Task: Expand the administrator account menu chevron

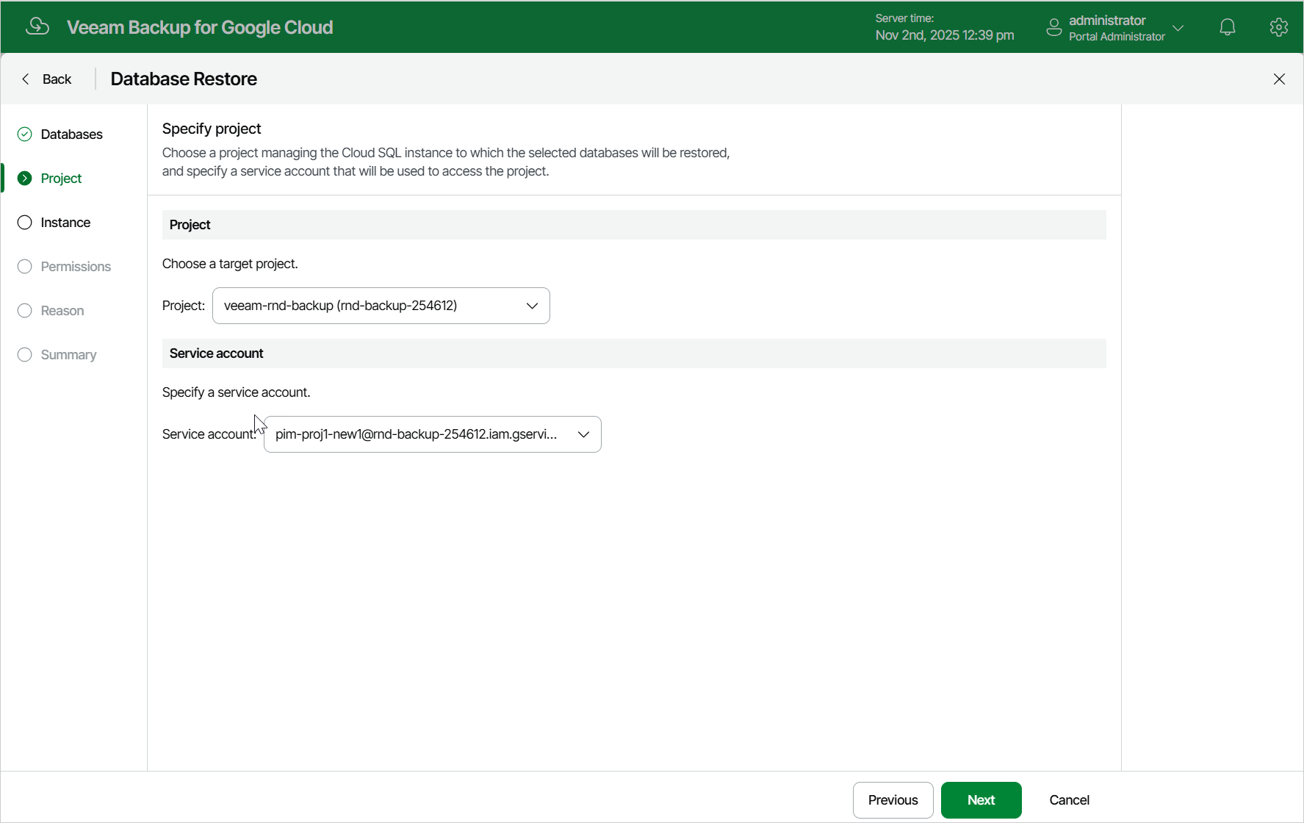Action: click(x=1178, y=28)
